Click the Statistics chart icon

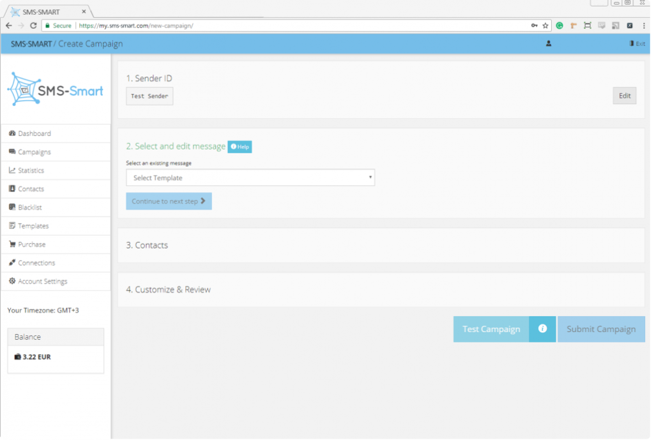coord(12,171)
